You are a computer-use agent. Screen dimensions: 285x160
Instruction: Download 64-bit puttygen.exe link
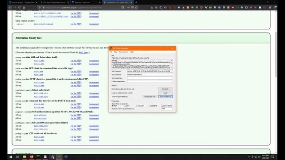tap(41, 129)
